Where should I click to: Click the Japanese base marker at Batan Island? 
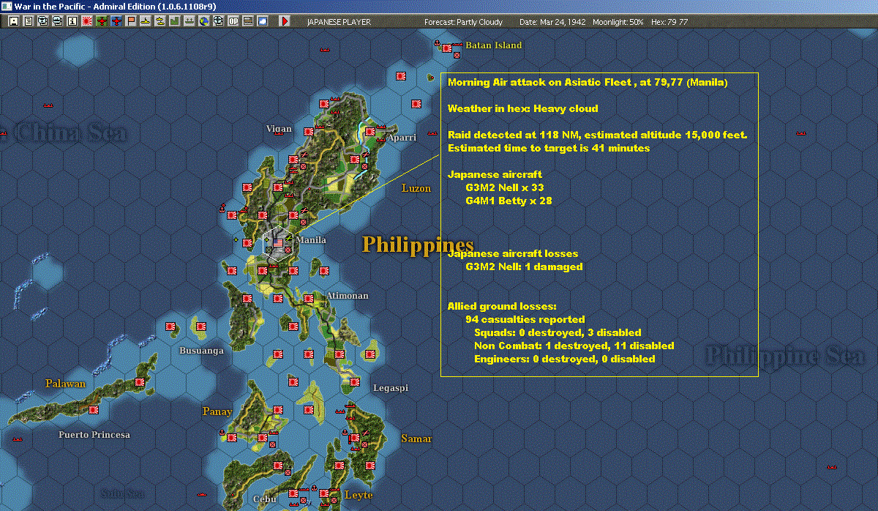tap(447, 48)
